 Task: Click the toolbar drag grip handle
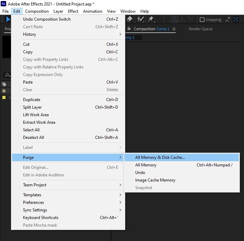coord(2,19)
